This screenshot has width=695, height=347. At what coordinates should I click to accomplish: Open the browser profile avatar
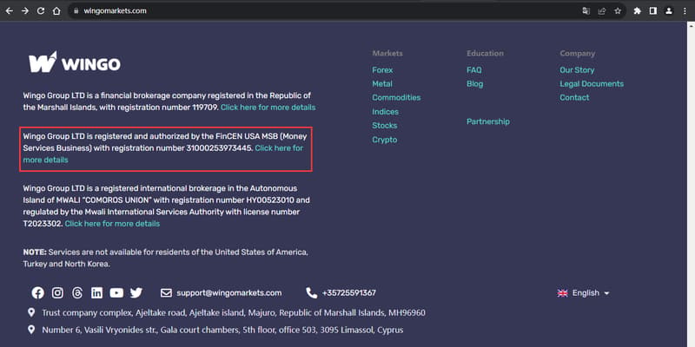669,11
